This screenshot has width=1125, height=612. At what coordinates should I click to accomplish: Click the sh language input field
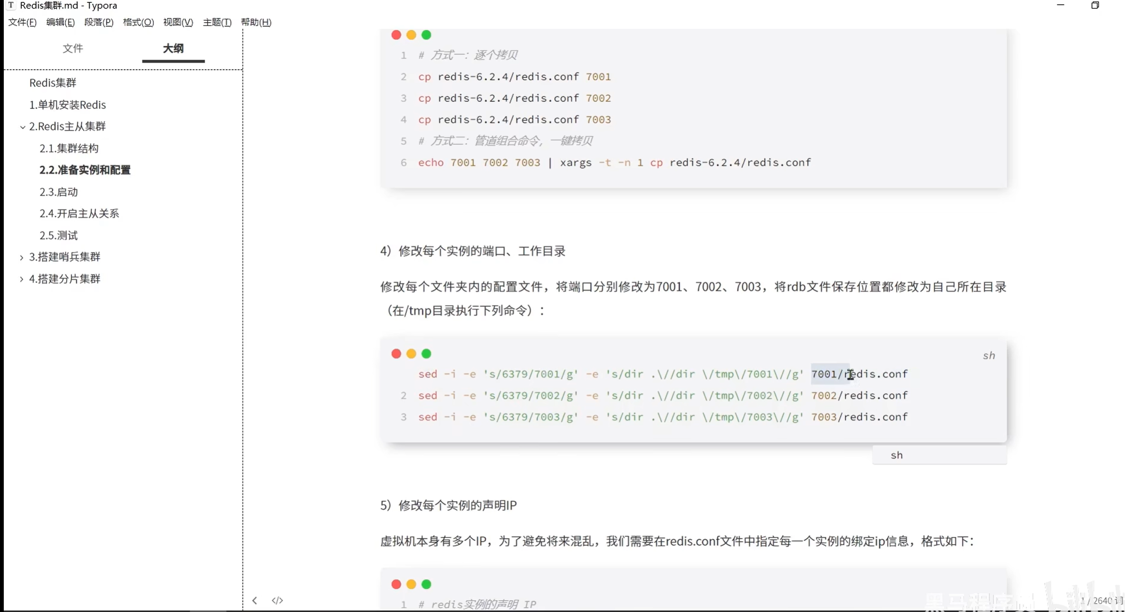tap(939, 455)
